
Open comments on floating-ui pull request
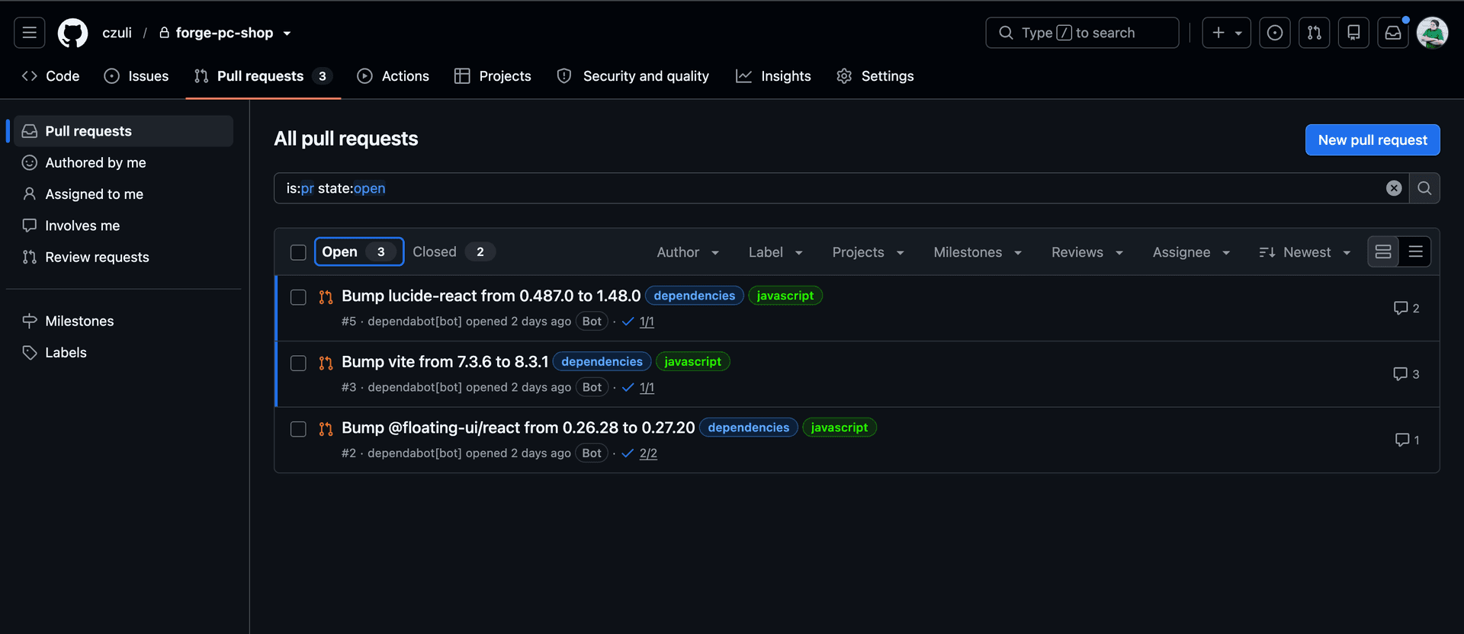pyautogui.click(x=1407, y=440)
